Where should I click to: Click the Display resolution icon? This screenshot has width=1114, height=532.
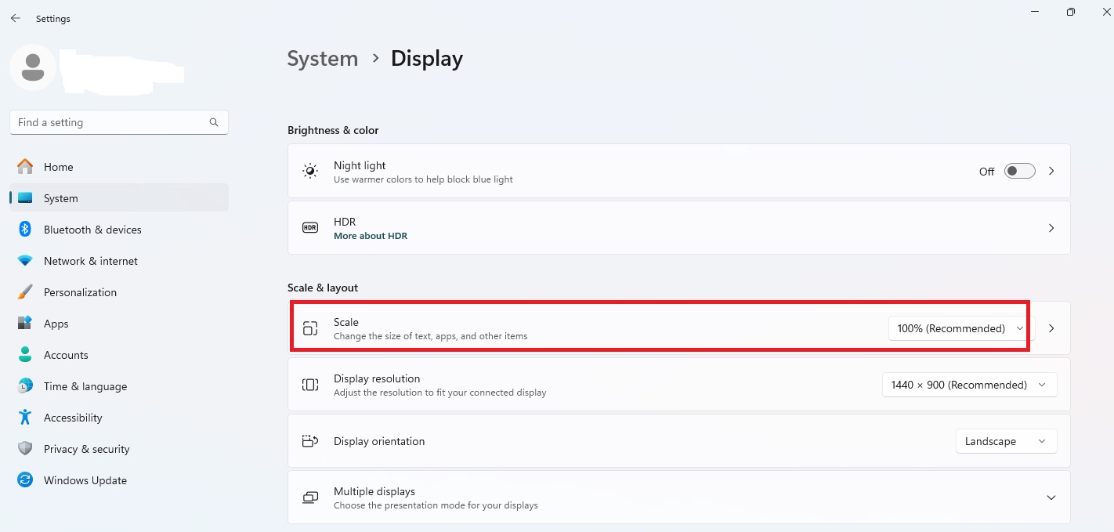[310, 385]
